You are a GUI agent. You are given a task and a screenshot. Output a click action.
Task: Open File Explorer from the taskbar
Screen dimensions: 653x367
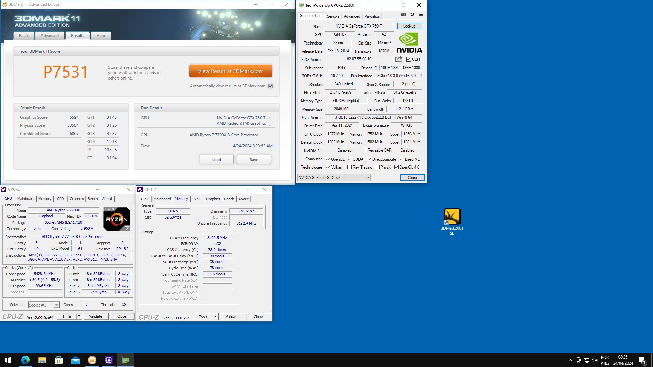click(x=42, y=360)
